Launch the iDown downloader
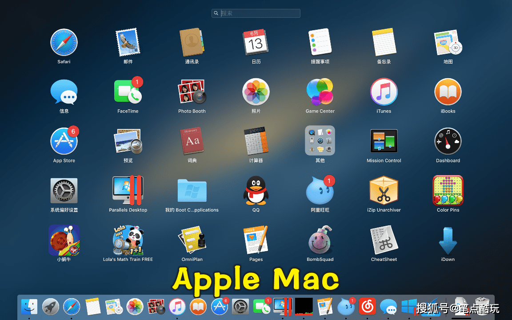This screenshot has height=320, width=512. point(448,240)
